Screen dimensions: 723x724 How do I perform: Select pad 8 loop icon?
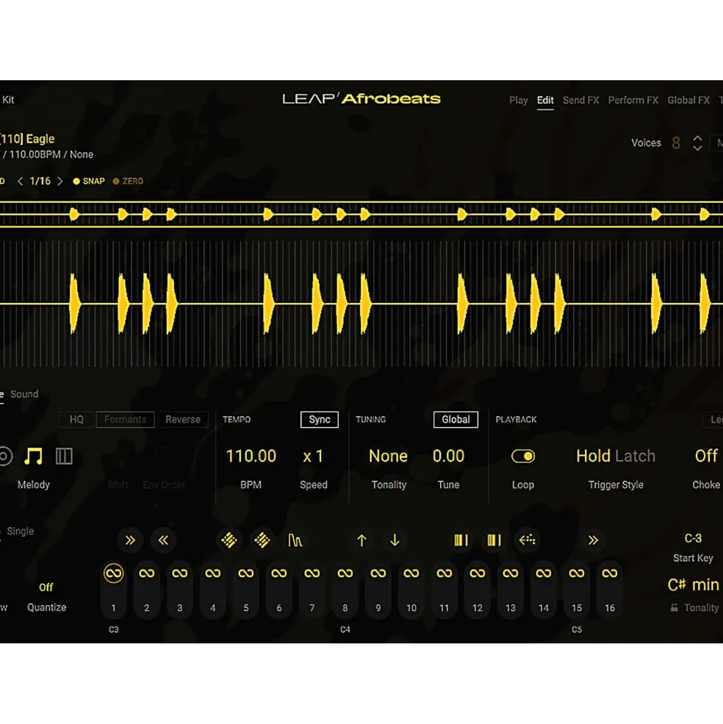[x=345, y=573]
